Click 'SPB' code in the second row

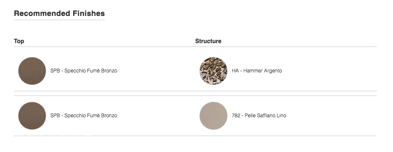(x=55, y=116)
